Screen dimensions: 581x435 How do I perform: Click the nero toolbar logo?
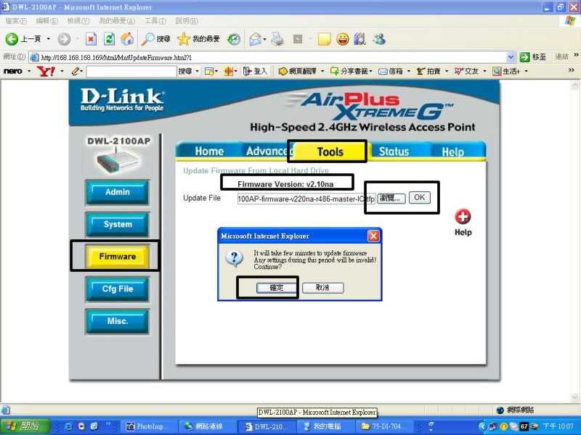12,71
